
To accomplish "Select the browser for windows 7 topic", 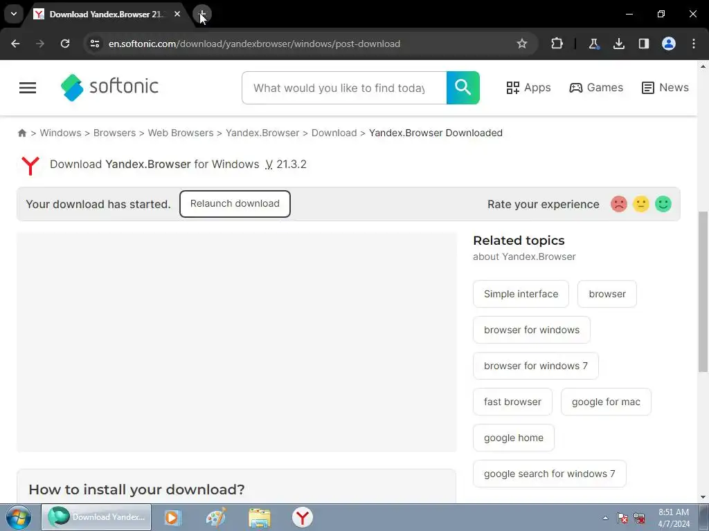I will [x=536, y=366].
